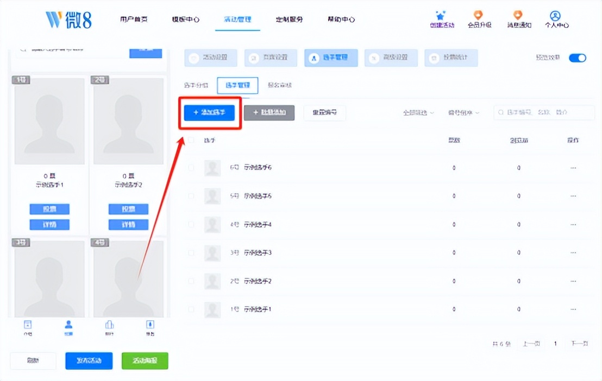Image resolution: width=602 pixels, height=381 pixels.
Task: Switch to the 模板中心 menu item
Action: pos(185,19)
